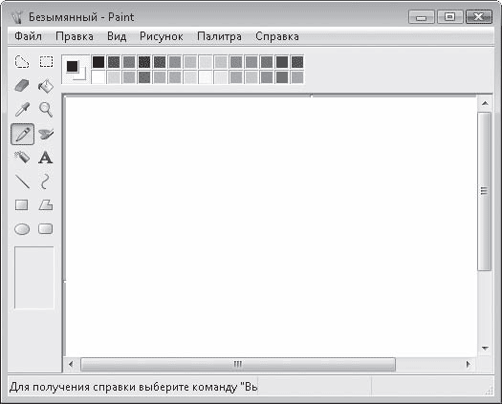Pick the white color swatch in palette
The width and height of the screenshot is (502, 404).
[x=98, y=77]
